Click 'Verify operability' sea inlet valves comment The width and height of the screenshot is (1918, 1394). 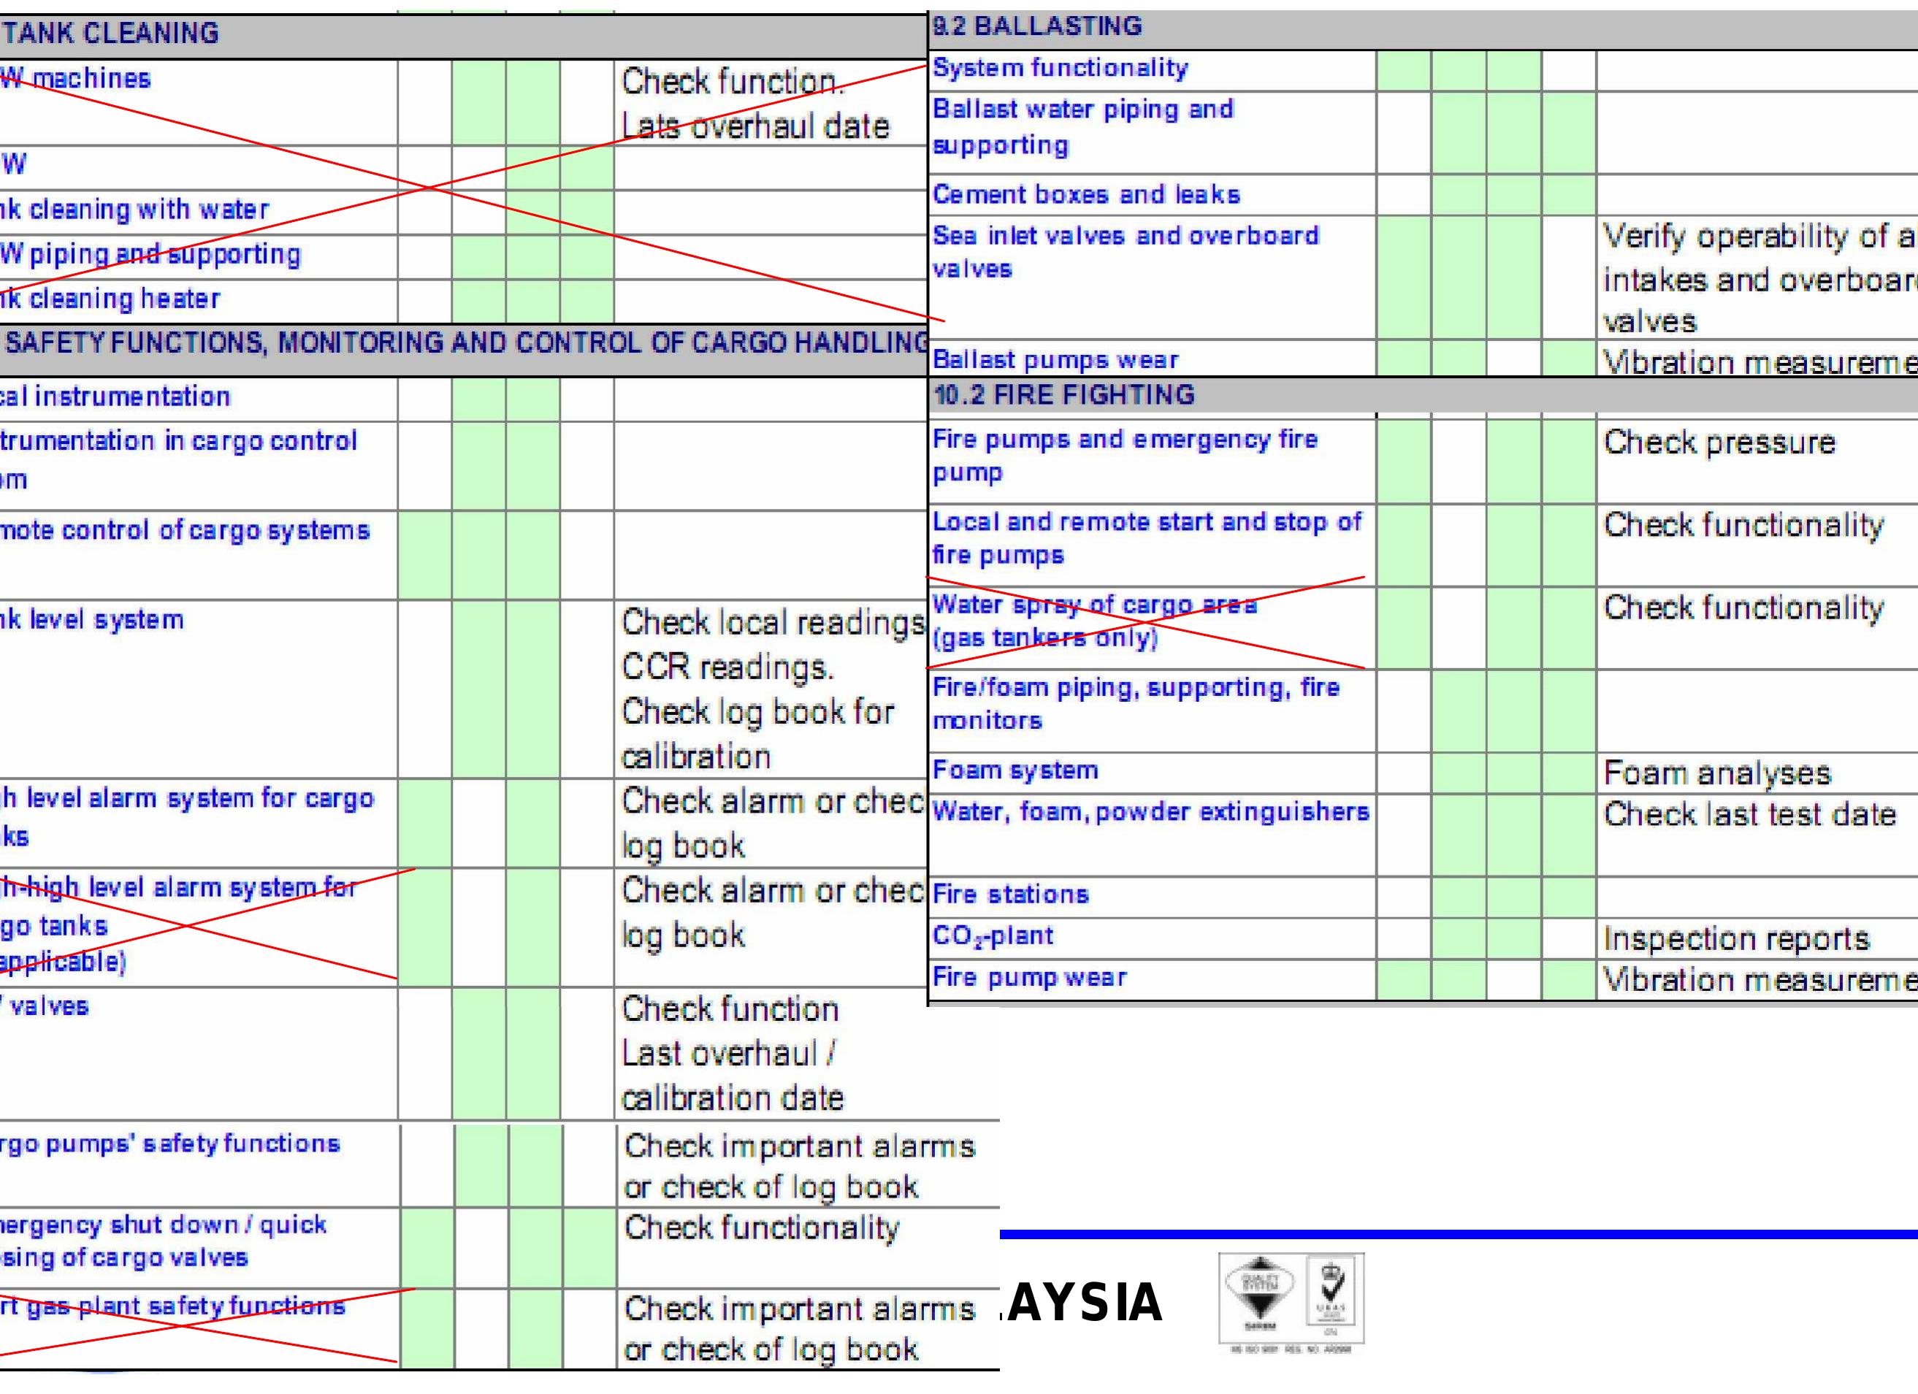click(1760, 279)
